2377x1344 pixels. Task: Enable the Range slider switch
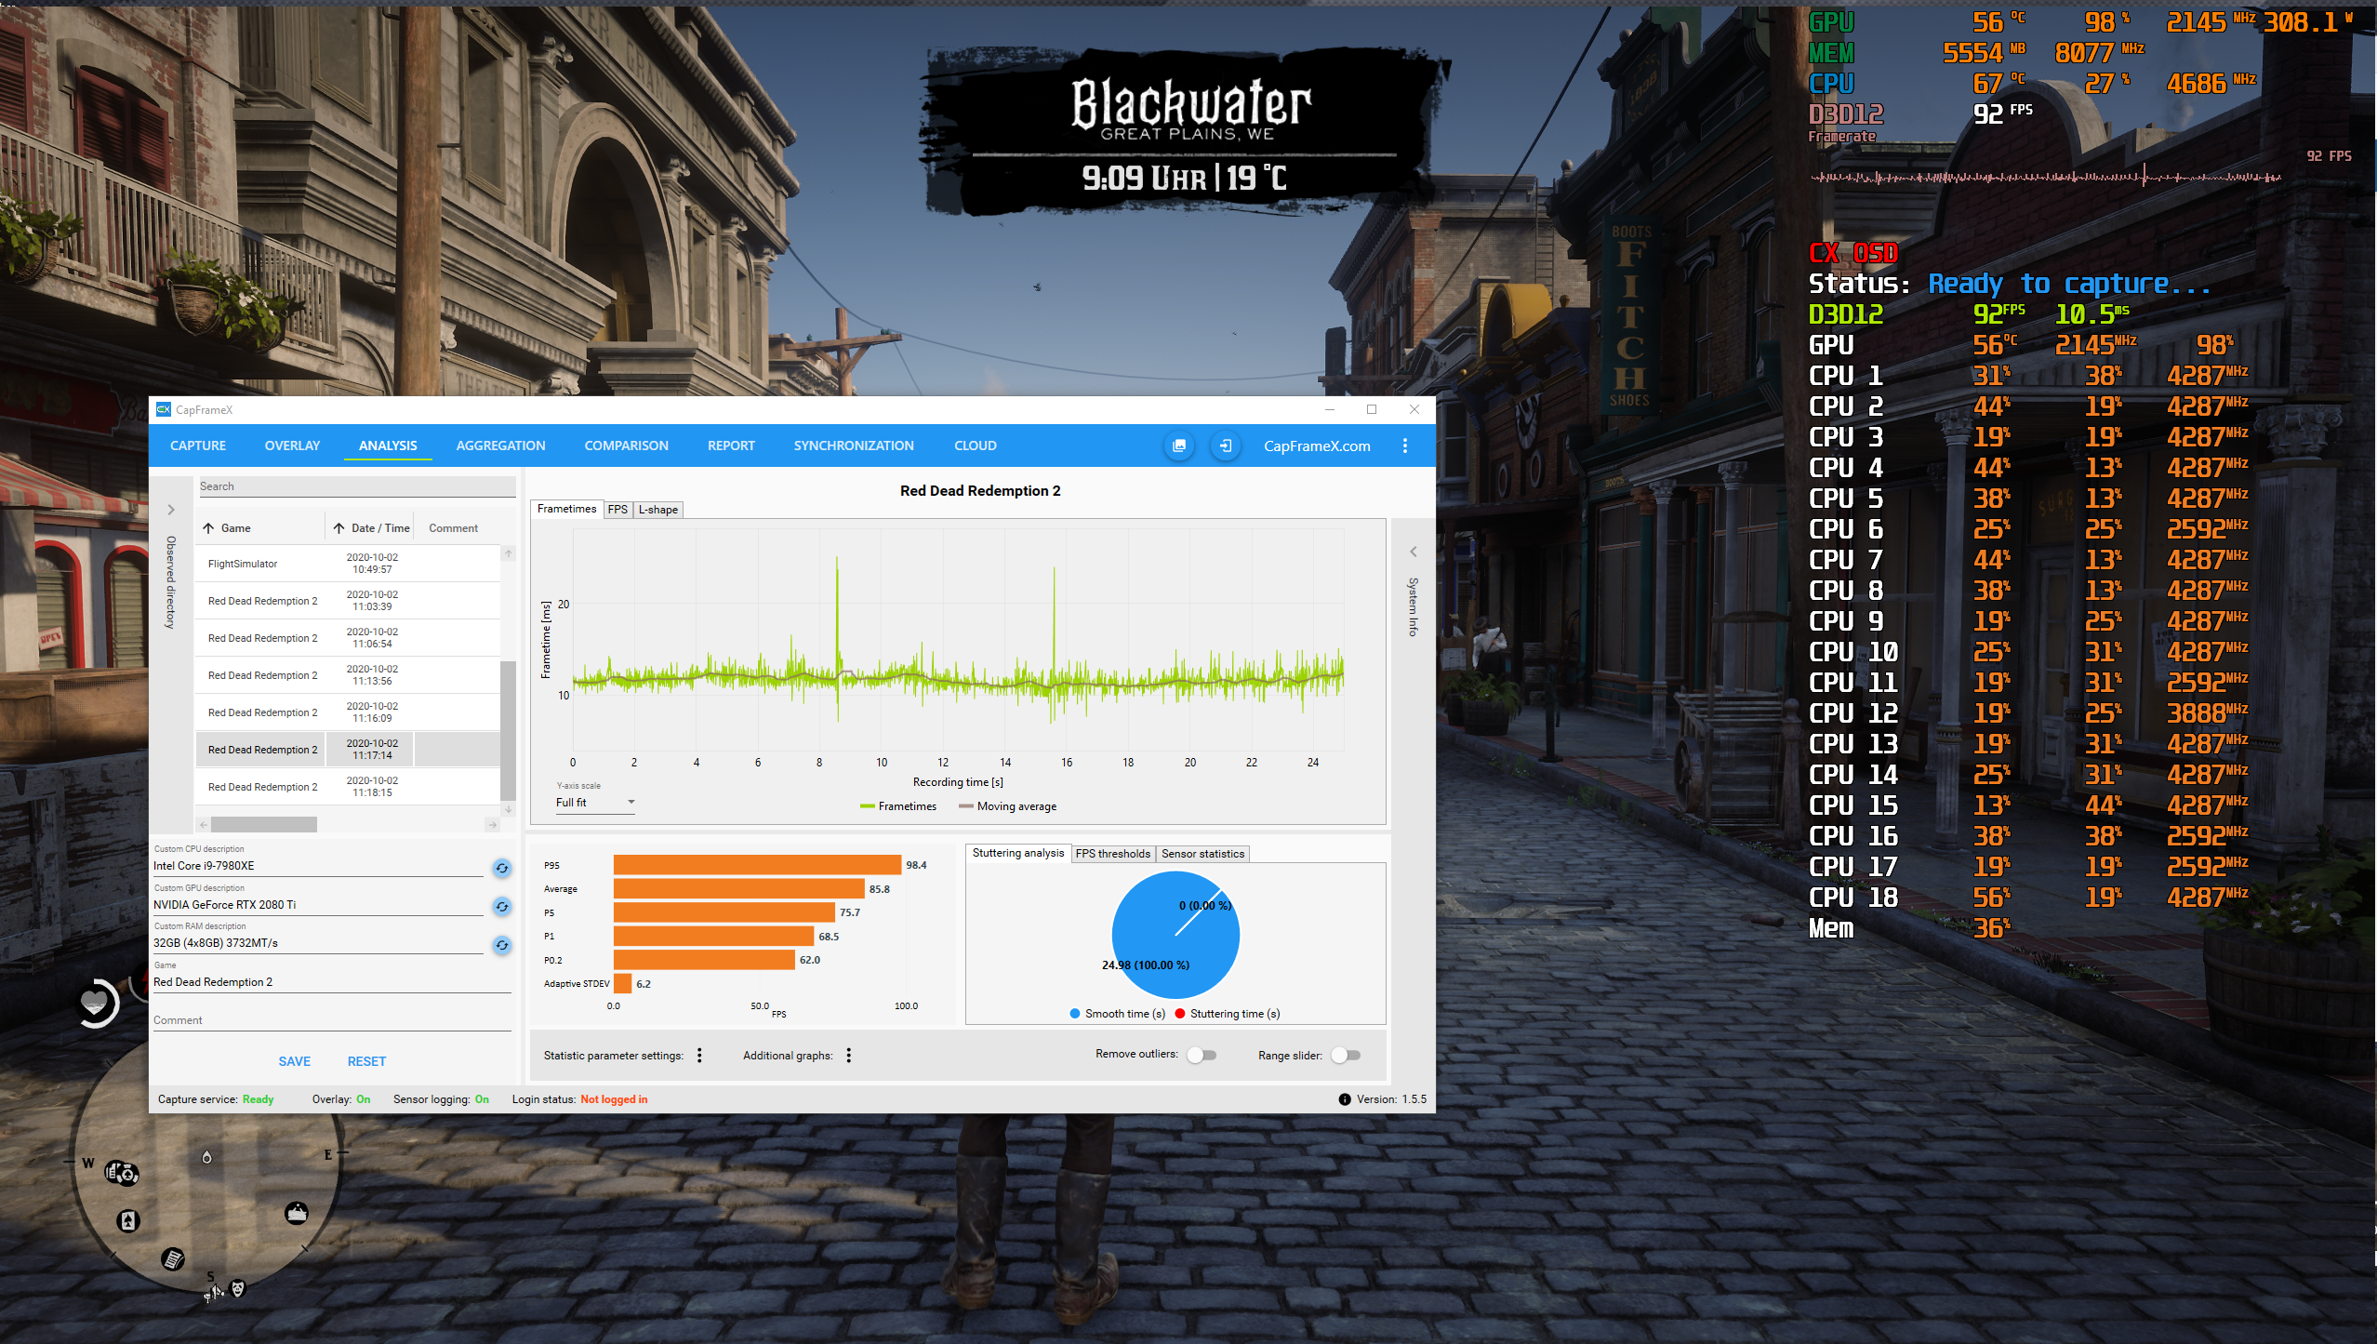(x=1346, y=1055)
